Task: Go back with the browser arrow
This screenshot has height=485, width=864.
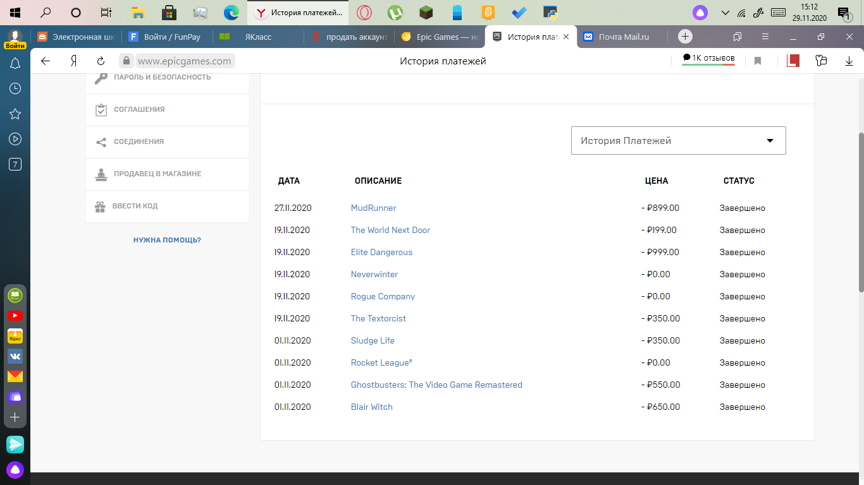Action: 45,61
